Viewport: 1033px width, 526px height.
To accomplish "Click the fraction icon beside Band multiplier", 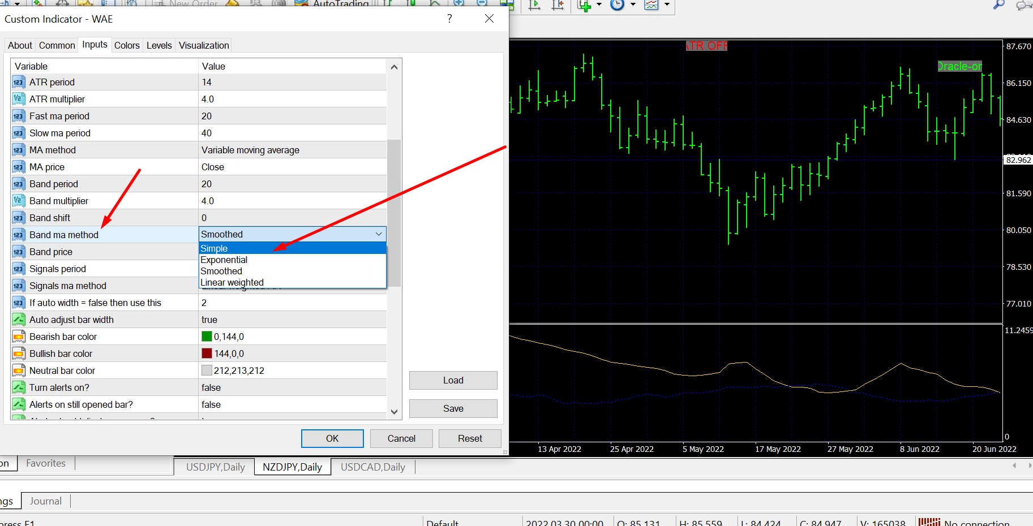I will pos(19,201).
